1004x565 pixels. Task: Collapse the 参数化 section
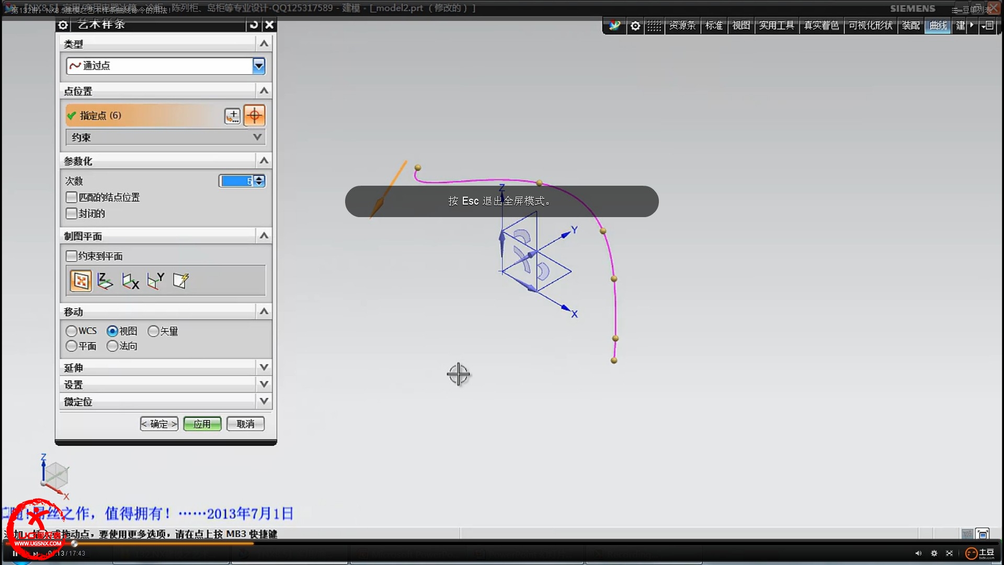point(264,161)
